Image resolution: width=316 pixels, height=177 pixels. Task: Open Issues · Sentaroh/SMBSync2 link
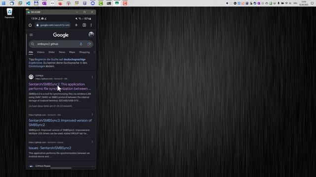(50, 148)
